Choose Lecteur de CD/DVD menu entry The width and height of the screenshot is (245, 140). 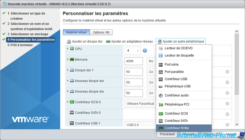pos(179,48)
